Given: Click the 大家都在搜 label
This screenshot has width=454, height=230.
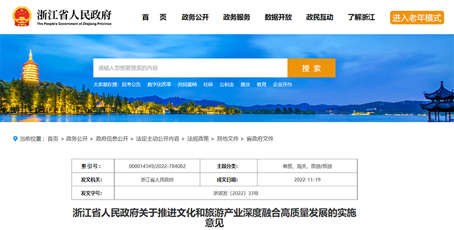Looking at the screenshot, I should coord(106,85).
